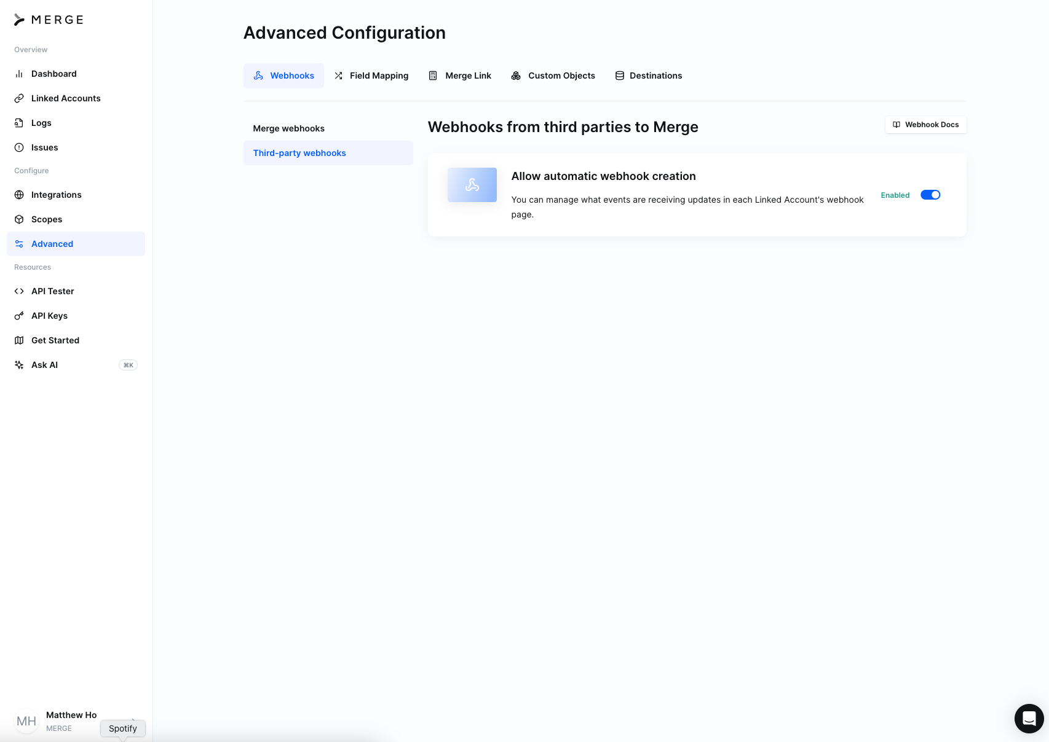1049x742 pixels.
Task: Go to the Merge Link tab
Action: point(460,76)
